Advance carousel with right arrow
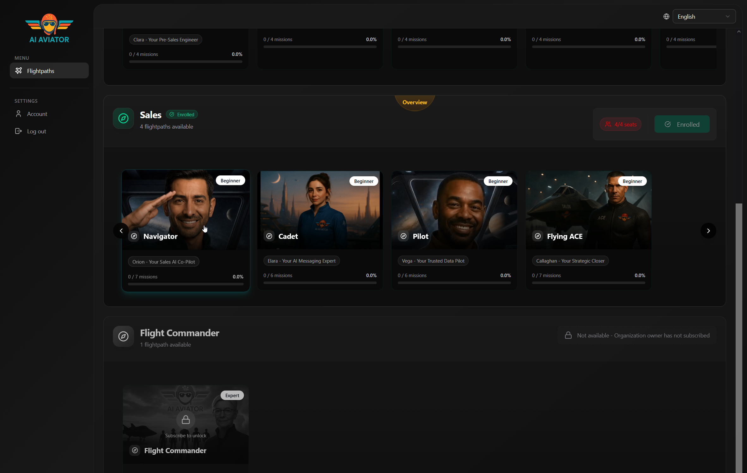The image size is (747, 473). tap(708, 231)
